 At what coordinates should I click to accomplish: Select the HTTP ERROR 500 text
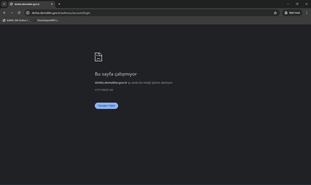click(104, 90)
